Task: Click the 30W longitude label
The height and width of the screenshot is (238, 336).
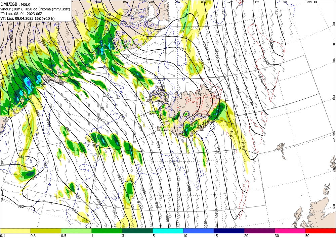Action: tap(125, 2)
